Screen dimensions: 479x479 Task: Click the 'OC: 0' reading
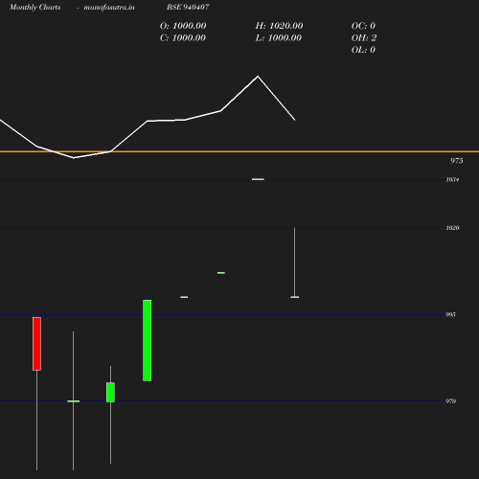[363, 26]
